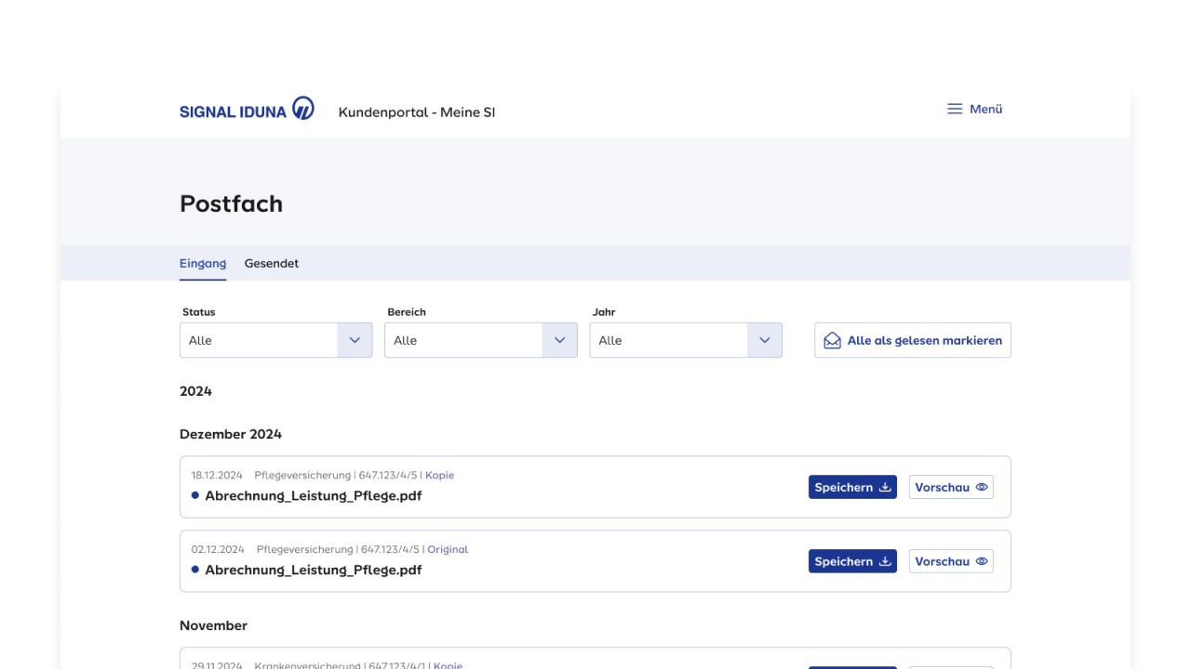
Task: Toggle preview eye for 02.12.2024 document
Action: point(981,562)
